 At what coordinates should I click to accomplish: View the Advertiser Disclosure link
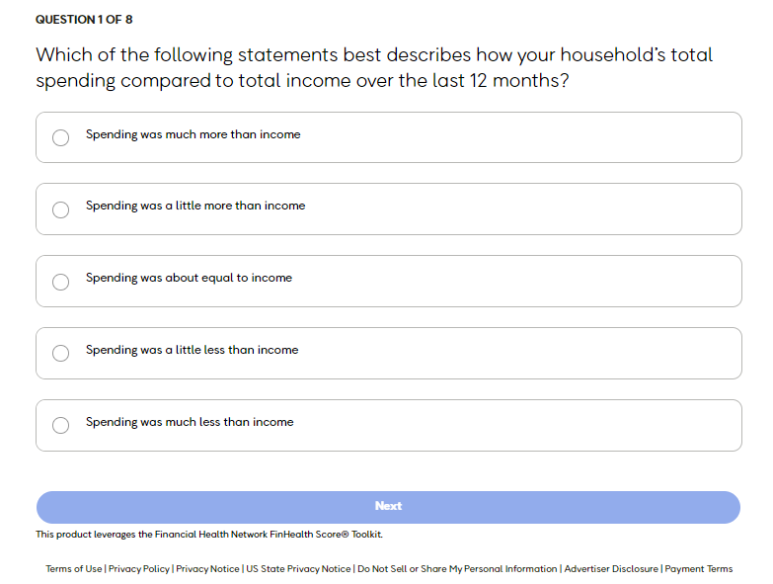pyautogui.click(x=611, y=569)
